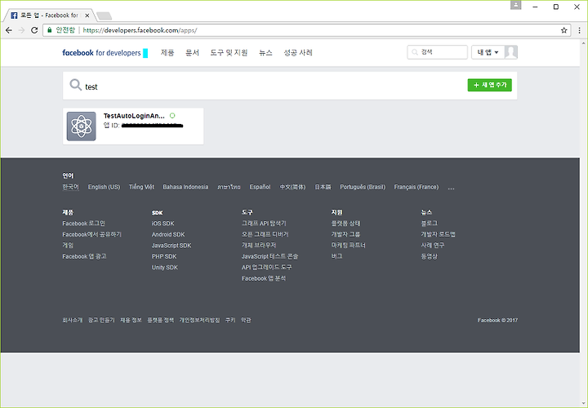Viewport: 588px width, 408px height.
Task: Click the user avatar in header
Action: (511, 52)
